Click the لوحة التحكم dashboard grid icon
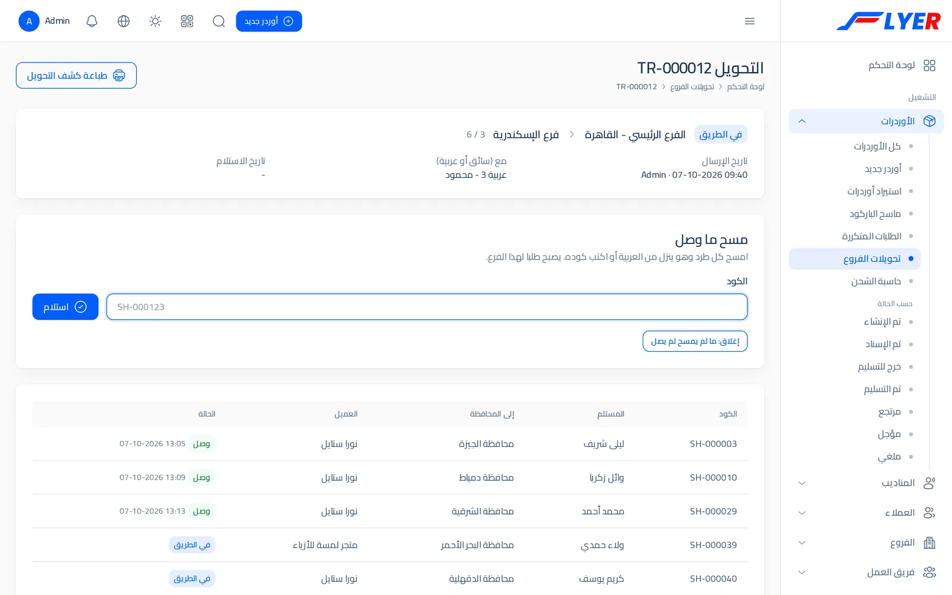 pos(929,65)
